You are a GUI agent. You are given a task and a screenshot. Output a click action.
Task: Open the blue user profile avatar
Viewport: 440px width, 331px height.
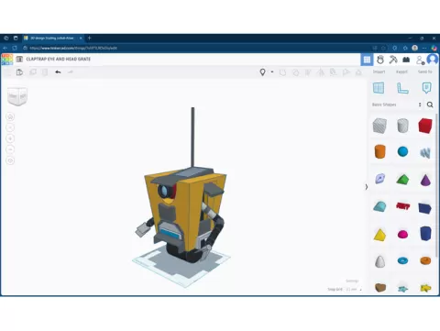click(433, 60)
